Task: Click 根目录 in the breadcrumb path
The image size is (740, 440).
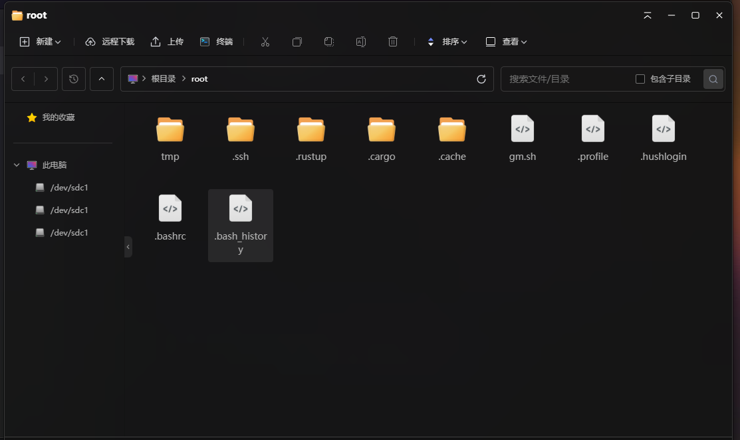Action: [x=163, y=79]
